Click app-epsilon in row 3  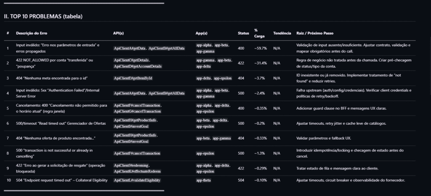[x=223, y=78]
